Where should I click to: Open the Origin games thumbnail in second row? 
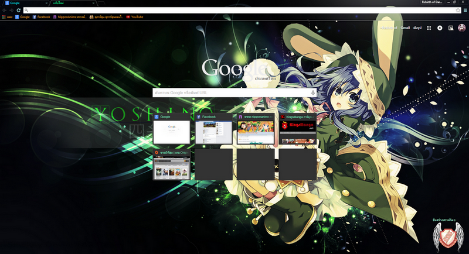tap(172, 165)
